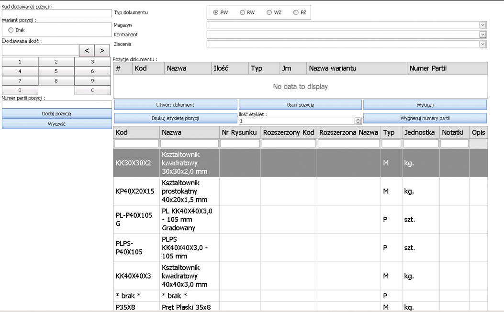The image size is (504, 312).
Task: Click Jm document column header
Action: (293, 68)
